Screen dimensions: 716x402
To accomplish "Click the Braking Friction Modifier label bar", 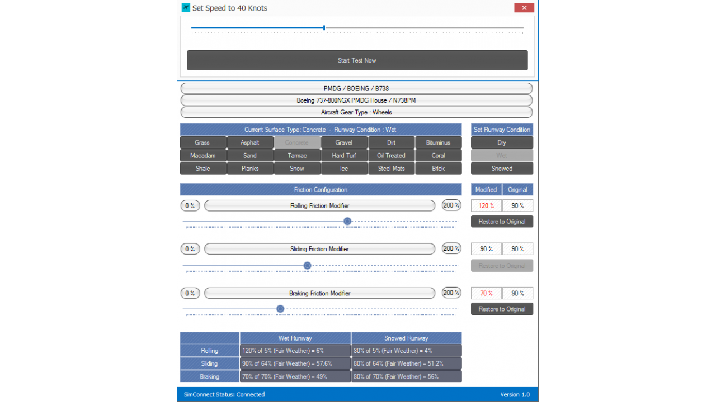I will click(x=319, y=293).
